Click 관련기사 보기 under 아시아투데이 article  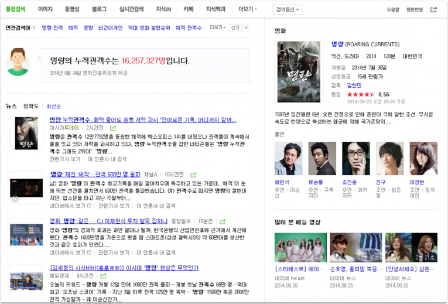click(x=65, y=159)
